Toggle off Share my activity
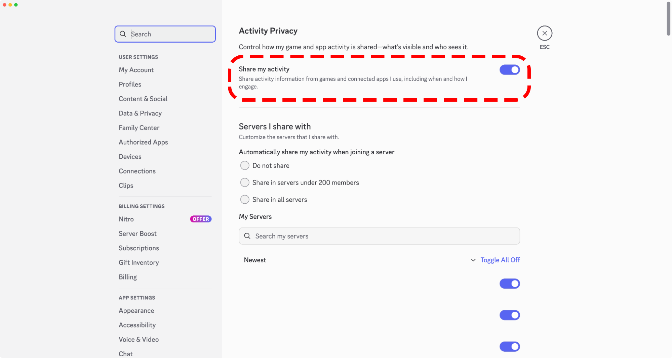Screen dimensions: 672x358 509,69
